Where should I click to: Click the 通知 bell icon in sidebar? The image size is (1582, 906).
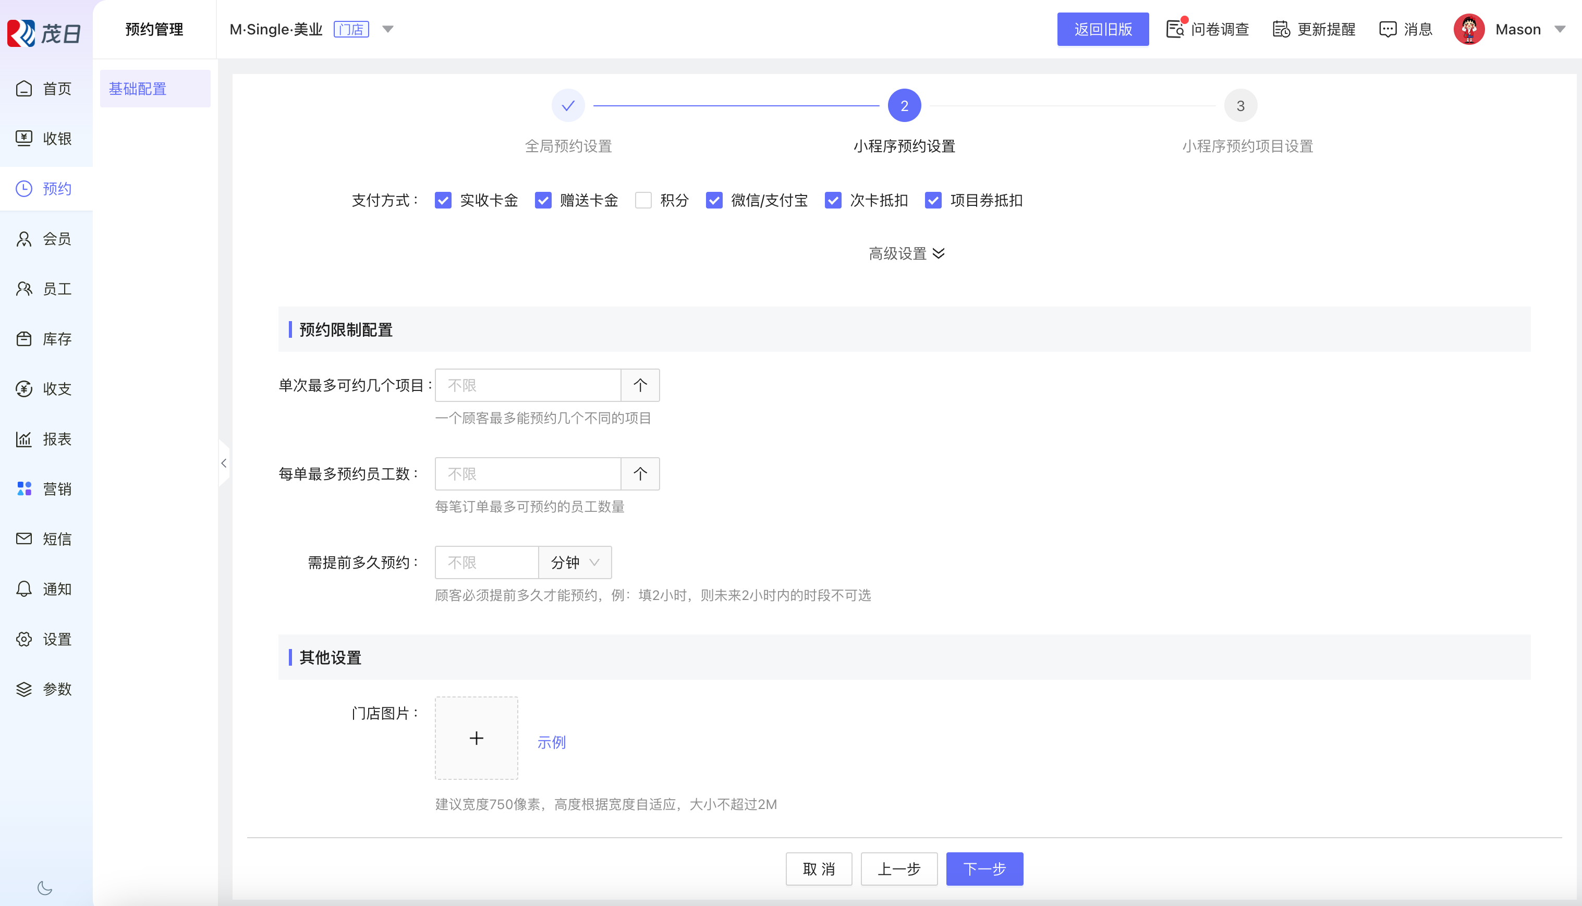pyautogui.click(x=23, y=589)
